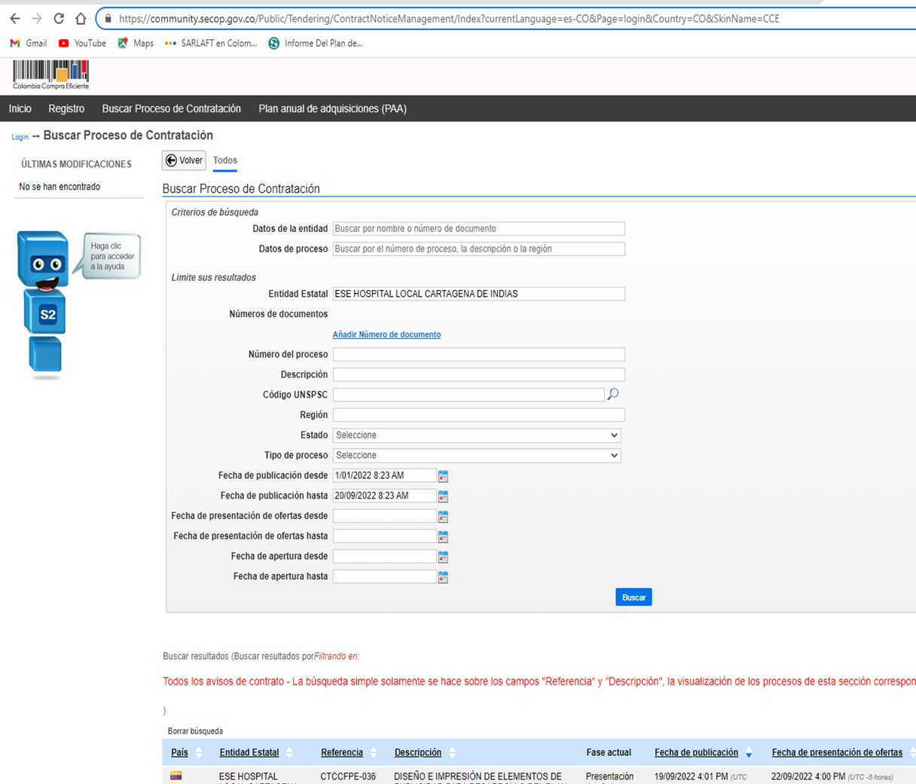This screenshot has width=916, height=784.
Task: Open calendar for Fecha de publicación desde
Action: [443, 476]
